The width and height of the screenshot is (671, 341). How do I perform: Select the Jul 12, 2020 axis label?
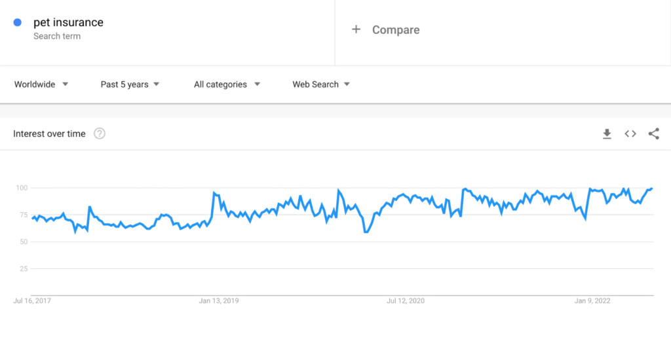click(x=406, y=301)
